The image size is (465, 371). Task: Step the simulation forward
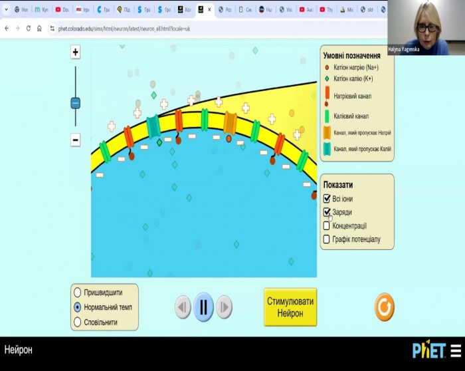(225, 307)
